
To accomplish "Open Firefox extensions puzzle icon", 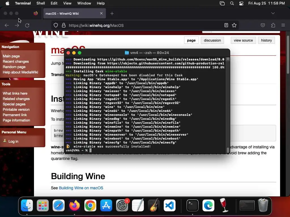I will (x=273, y=25).
